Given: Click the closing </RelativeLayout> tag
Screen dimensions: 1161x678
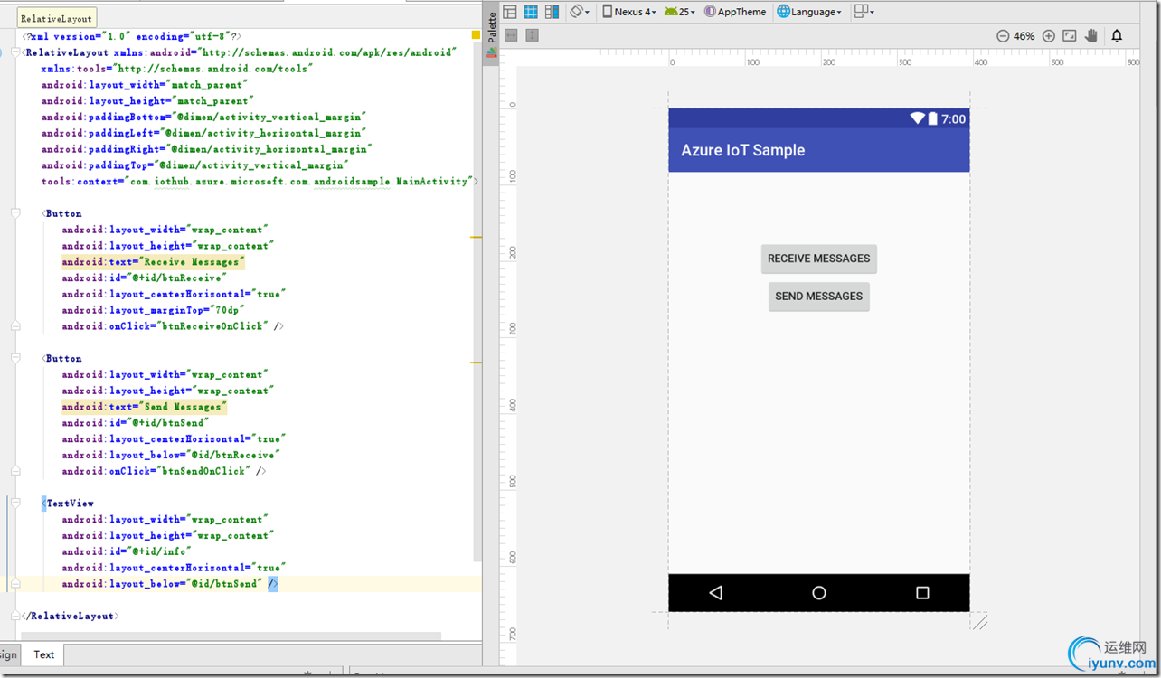Looking at the screenshot, I should [71, 617].
